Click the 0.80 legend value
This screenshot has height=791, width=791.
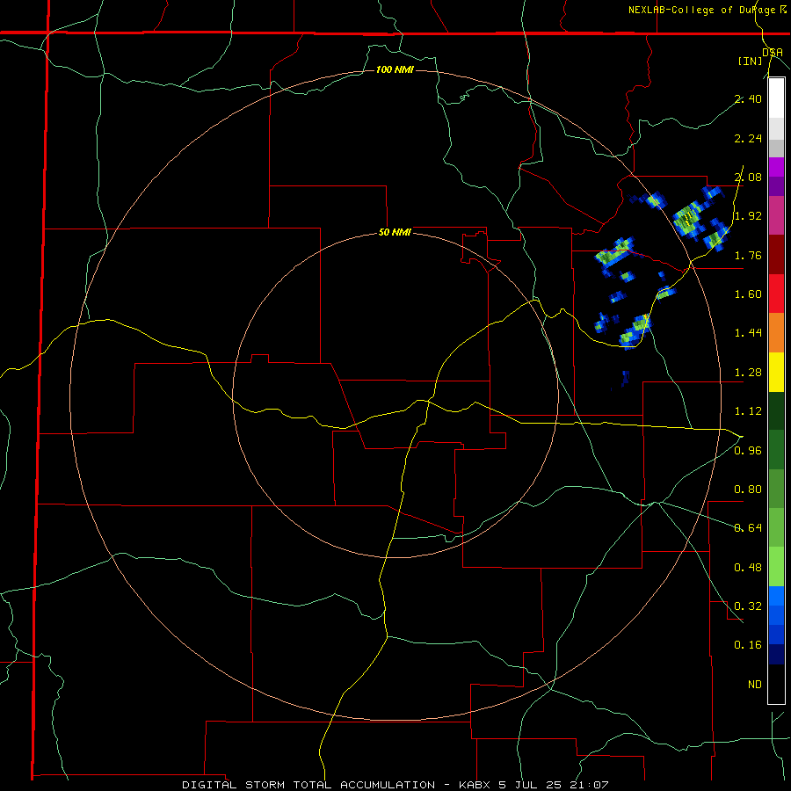748,490
